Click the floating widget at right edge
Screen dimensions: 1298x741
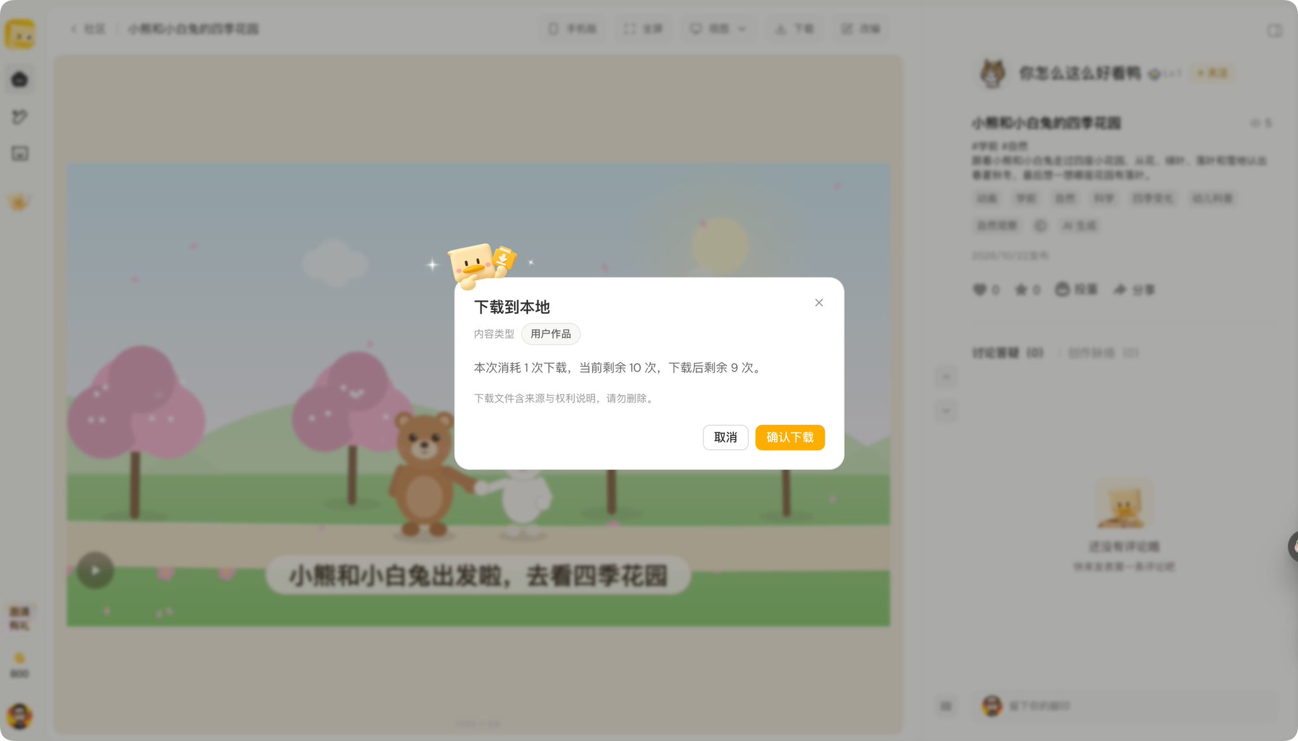pyautogui.click(x=1293, y=546)
